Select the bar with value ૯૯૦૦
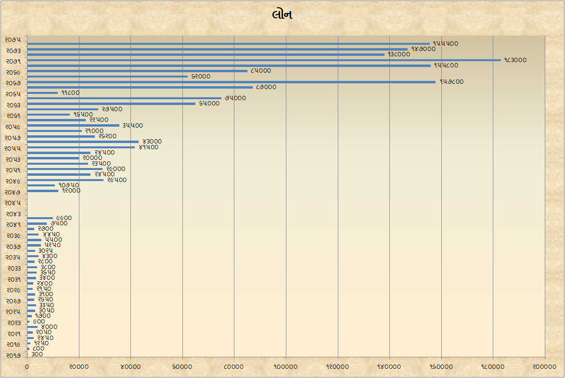Viewport: 565px width, 378px height. pyautogui.click(x=40, y=218)
